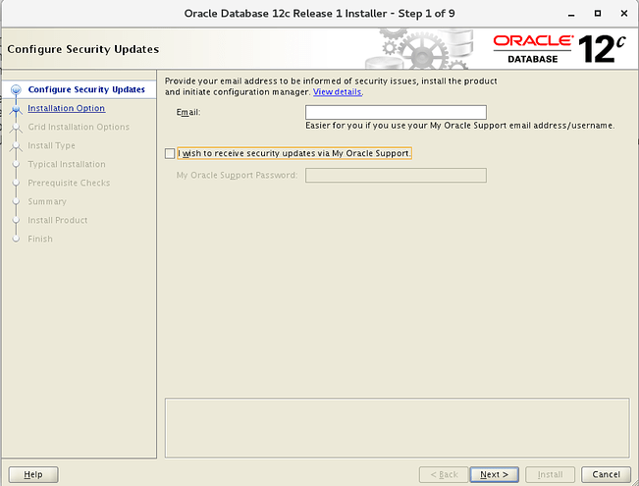Screen dimensions: 639x486
Task: Click the 'Configure Security Updates' page heading
Action: tap(83, 49)
